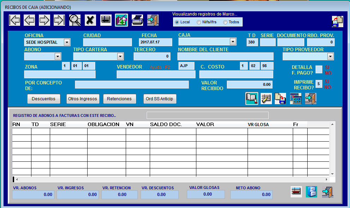
Task: Click the exit door beside the file cabinet
Action: pyautogui.click(x=328, y=192)
